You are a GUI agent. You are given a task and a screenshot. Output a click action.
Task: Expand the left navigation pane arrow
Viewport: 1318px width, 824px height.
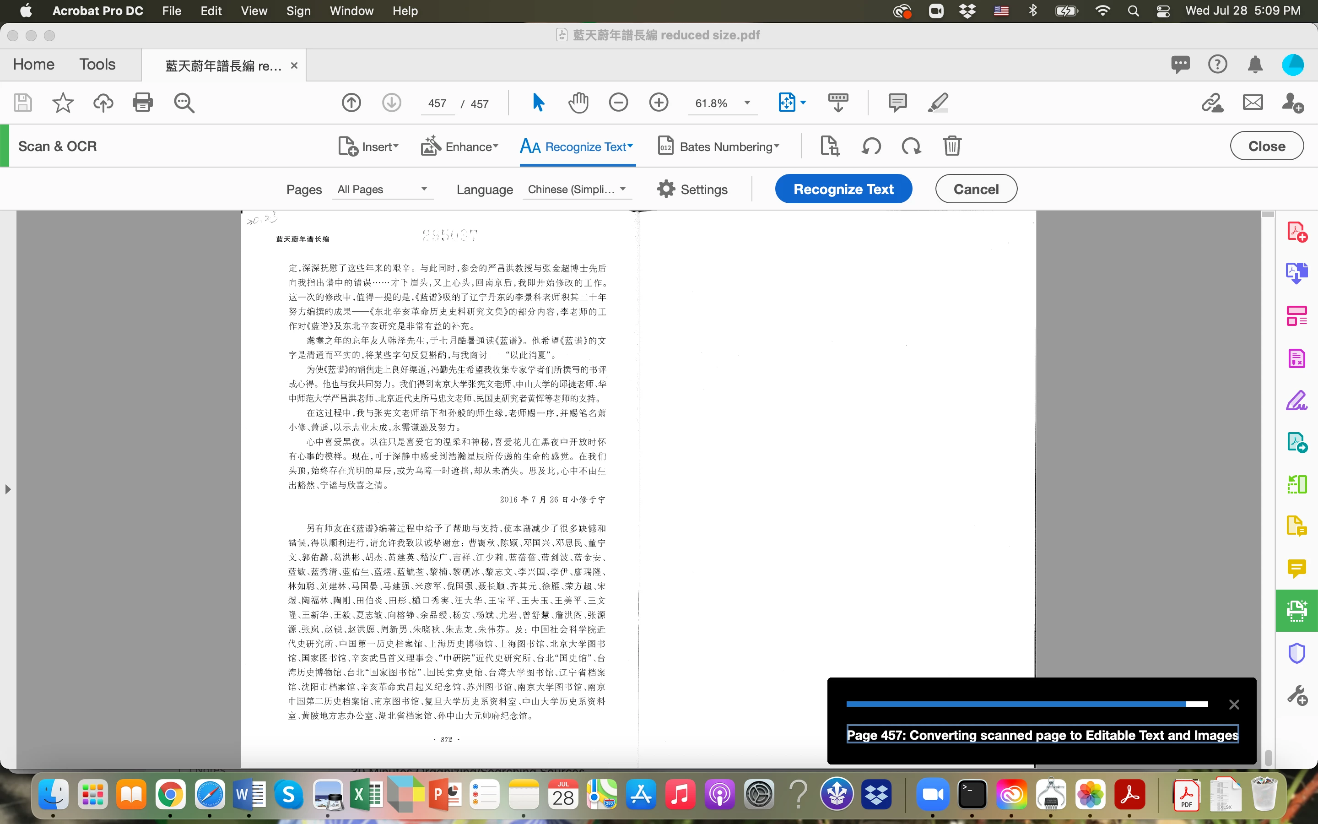click(8, 489)
